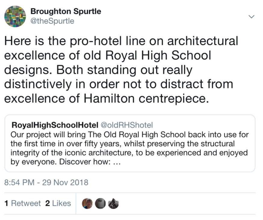Screen dimensions: 263x220
Task: View the 2 Likes list
Action: (x=58, y=203)
